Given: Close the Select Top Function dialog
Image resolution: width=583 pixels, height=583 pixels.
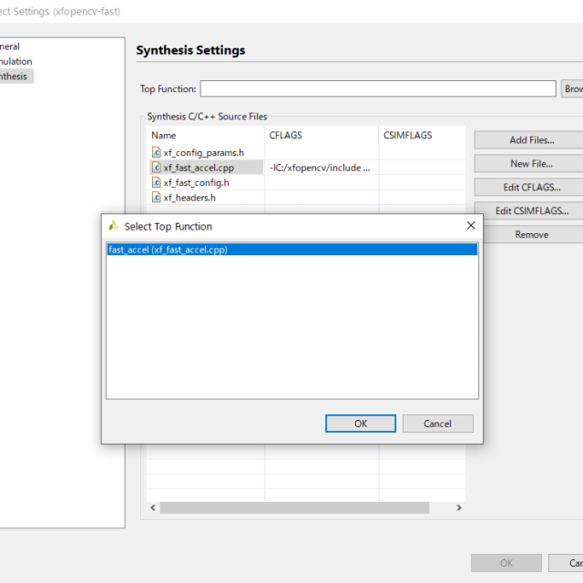Looking at the screenshot, I should (470, 226).
